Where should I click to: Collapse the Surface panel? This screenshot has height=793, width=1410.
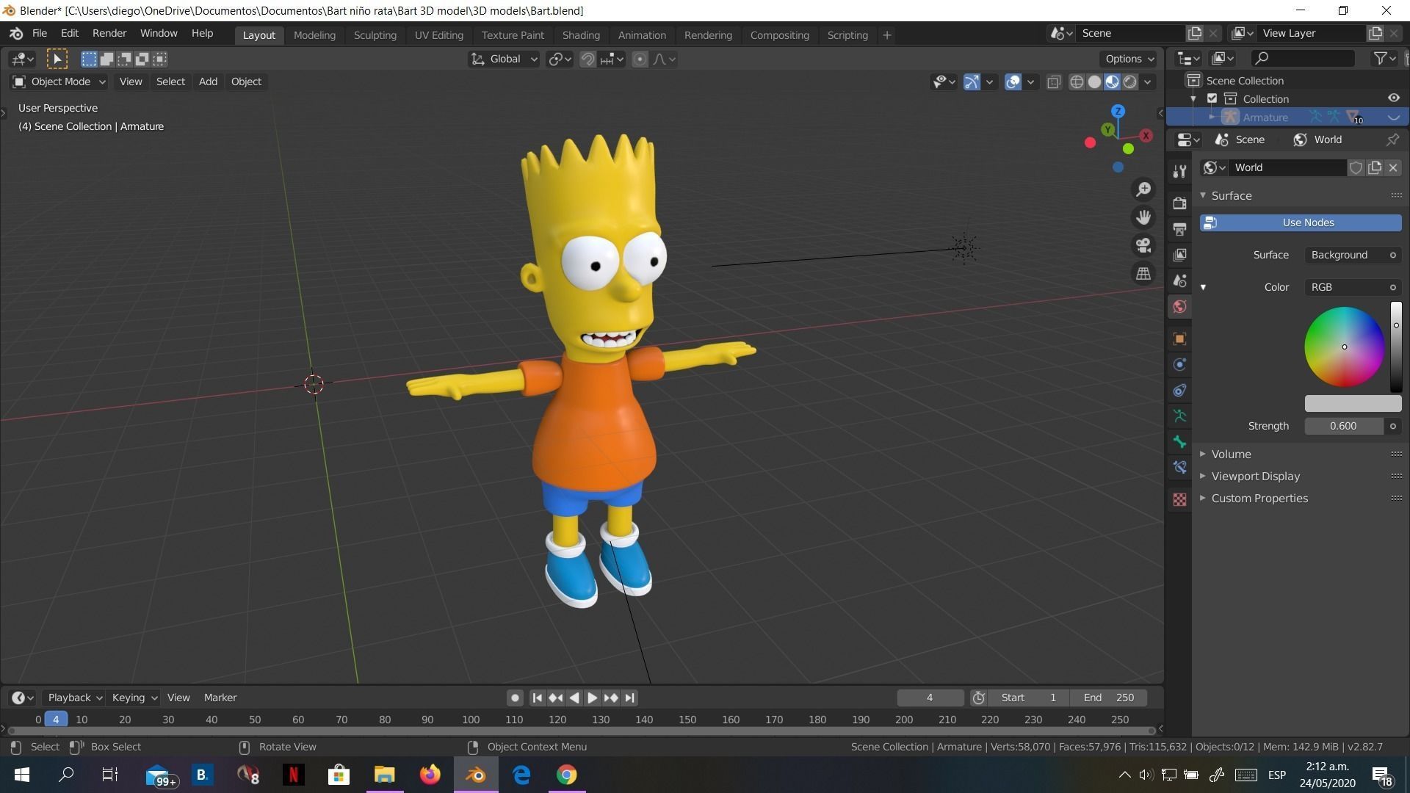click(x=1231, y=195)
